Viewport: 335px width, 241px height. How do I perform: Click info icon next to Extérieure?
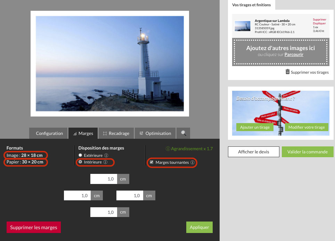point(106,155)
